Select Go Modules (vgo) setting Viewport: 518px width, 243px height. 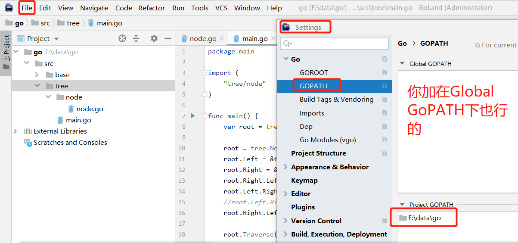tap(328, 140)
